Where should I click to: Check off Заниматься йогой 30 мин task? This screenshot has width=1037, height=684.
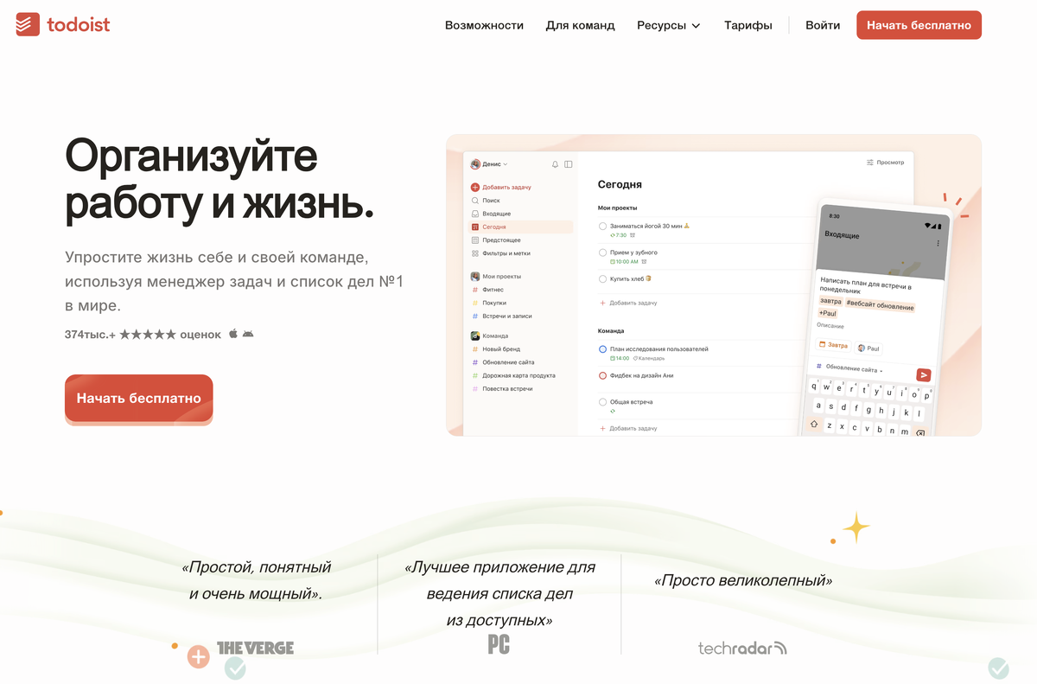click(x=602, y=226)
